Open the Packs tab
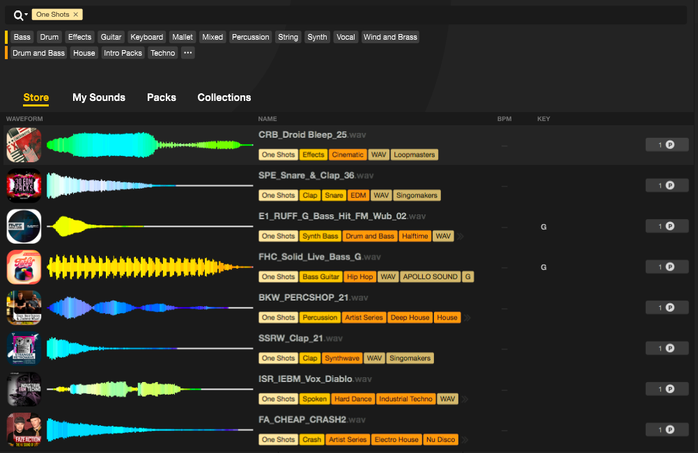698x453 pixels. [x=161, y=97]
